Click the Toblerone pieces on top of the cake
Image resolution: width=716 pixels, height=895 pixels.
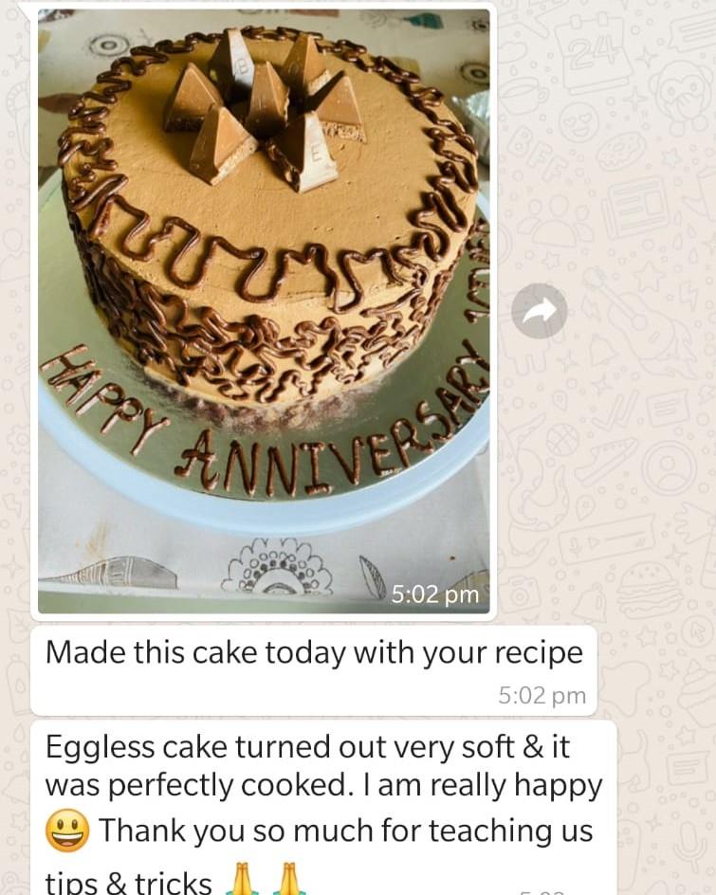pos(264,108)
